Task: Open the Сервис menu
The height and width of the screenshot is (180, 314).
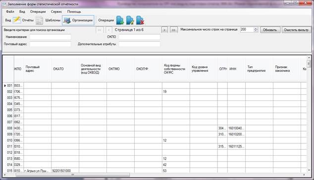Action: [x=56, y=11]
